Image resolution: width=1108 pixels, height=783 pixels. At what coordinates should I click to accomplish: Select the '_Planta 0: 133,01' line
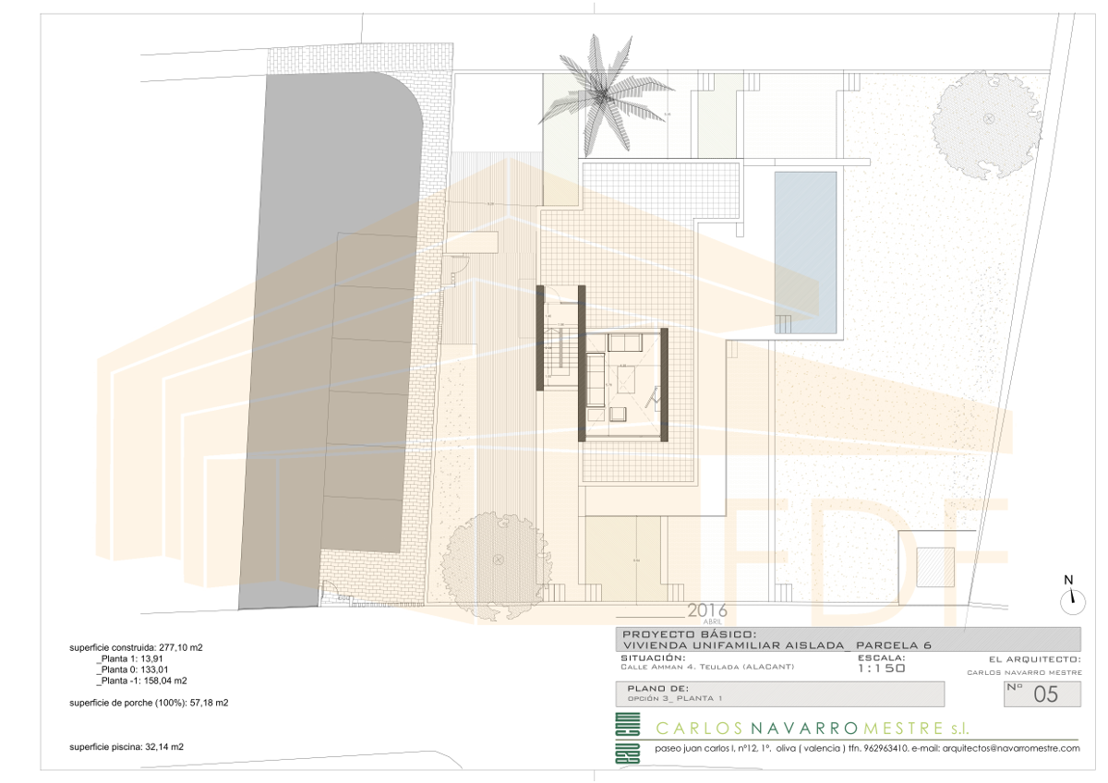point(131,670)
